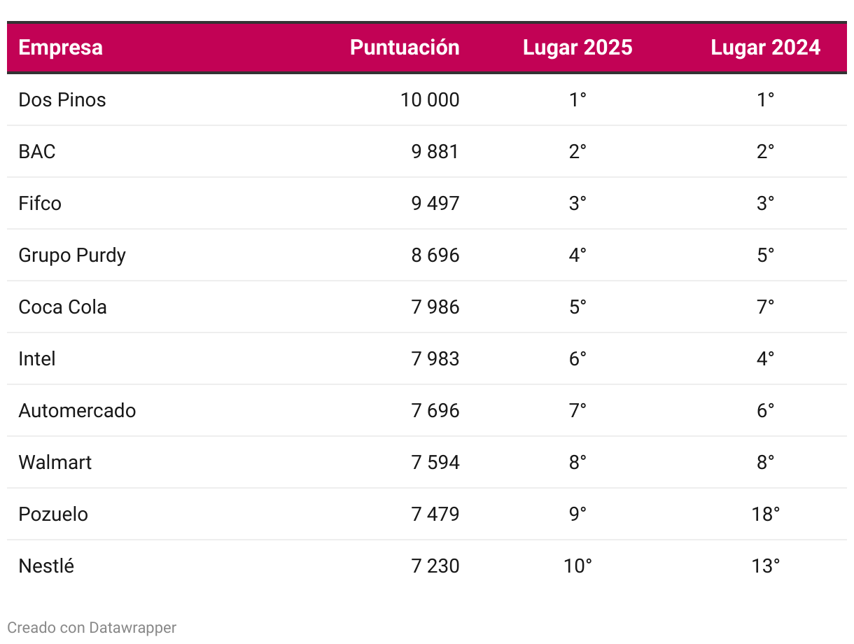The image size is (854, 644).
Task: Select the 10 000 score value
Action: click(x=430, y=100)
